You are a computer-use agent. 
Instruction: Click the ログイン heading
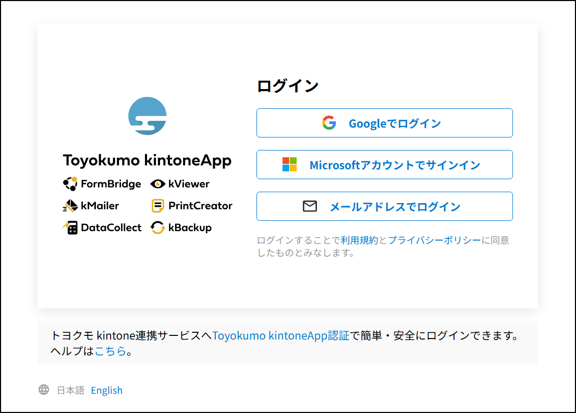tap(288, 86)
